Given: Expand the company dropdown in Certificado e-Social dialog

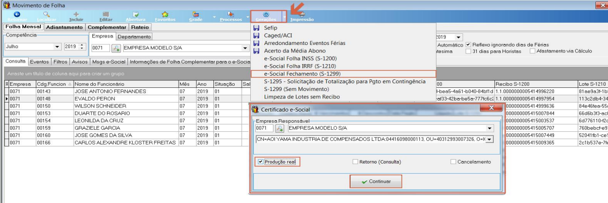Looking at the screenshot, I should [x=489, y=129].
